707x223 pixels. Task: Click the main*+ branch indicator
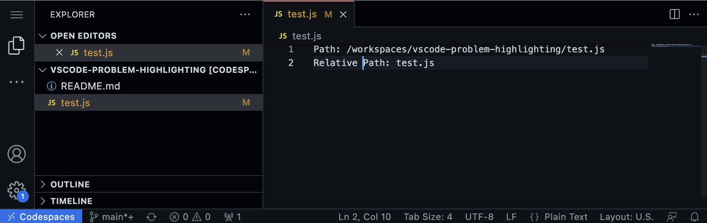tap(111, 217)
